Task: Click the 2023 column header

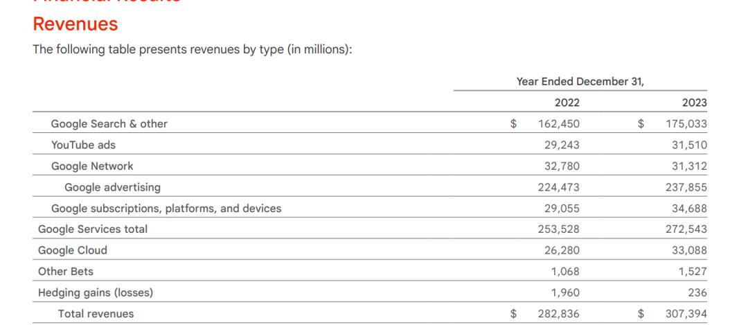Action: (x=694, y=103)
